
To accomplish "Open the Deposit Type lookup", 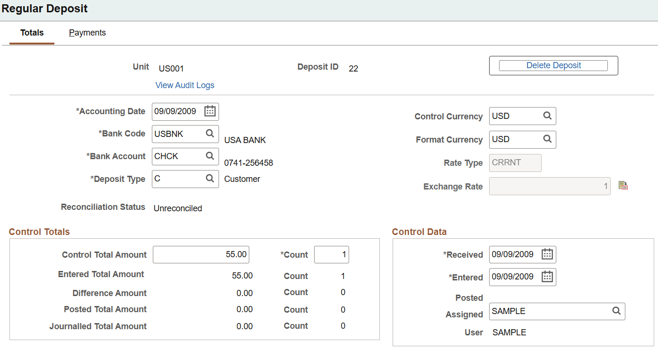I will [x=210, y=179].
